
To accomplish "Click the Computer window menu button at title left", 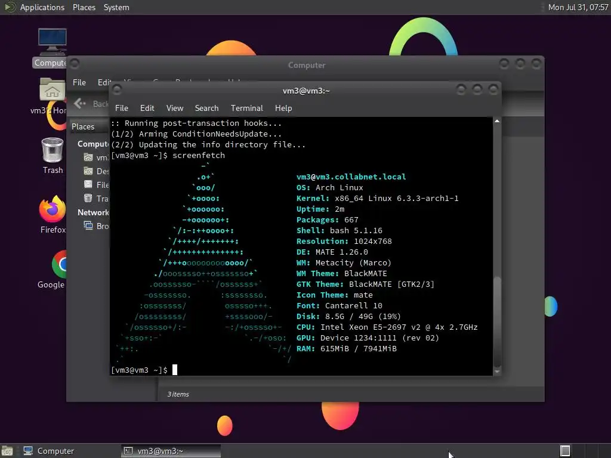I will 75,63.
